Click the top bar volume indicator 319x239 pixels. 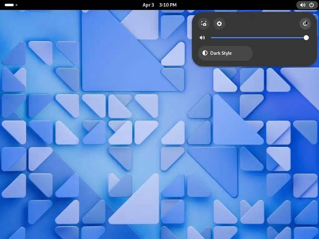(x=302, y=5)
